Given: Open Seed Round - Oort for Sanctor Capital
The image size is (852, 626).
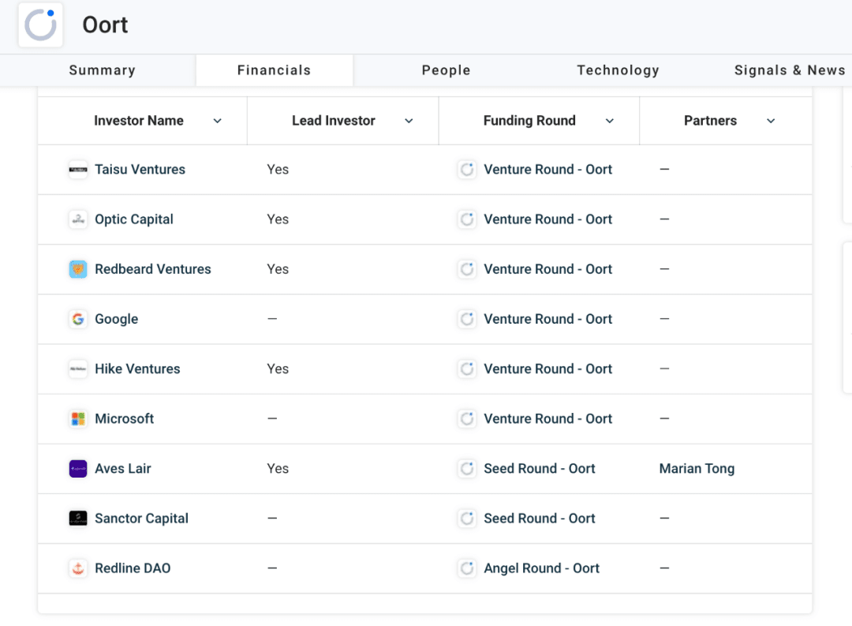Looking at the screenshot, I should coord(540,519).
